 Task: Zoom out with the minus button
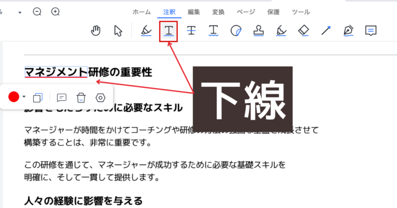click(x=37, y=12)
